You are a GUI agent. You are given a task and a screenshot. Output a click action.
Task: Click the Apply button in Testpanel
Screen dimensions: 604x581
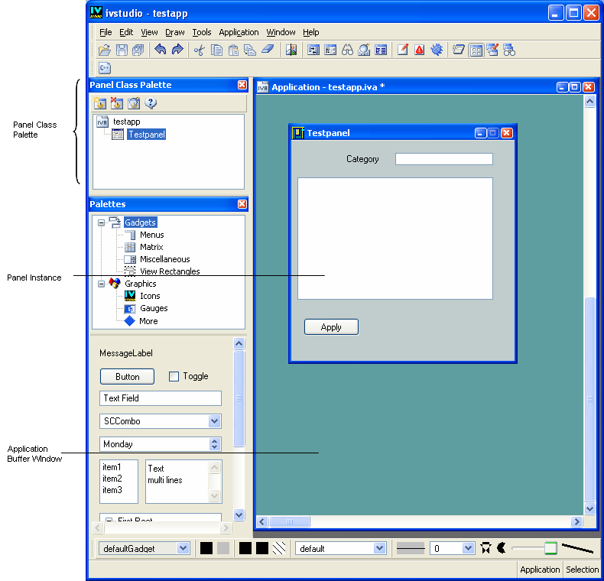pyautogui.click(x=331, y=327)
